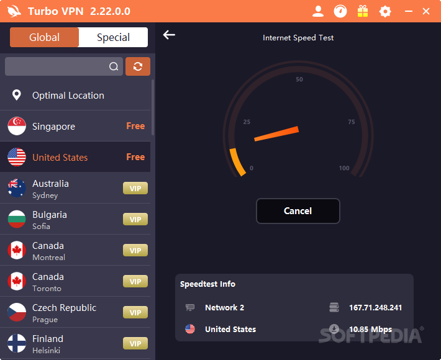Open the settings gear icon

tap(385, 12)
